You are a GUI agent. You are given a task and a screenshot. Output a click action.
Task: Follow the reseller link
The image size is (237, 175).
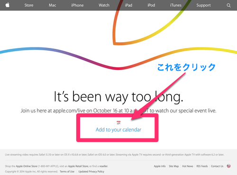click(103, 166)
